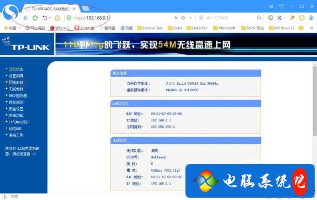
Task: Reload the page with the green refresh icon
Action: click(35, 18)
